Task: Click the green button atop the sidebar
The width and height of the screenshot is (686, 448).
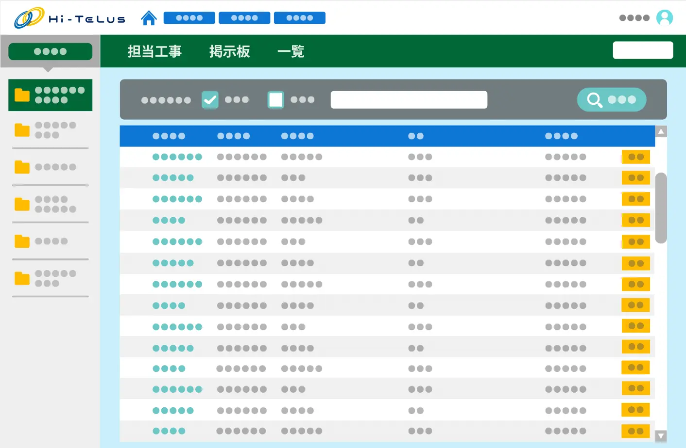Action: point(51,51)
